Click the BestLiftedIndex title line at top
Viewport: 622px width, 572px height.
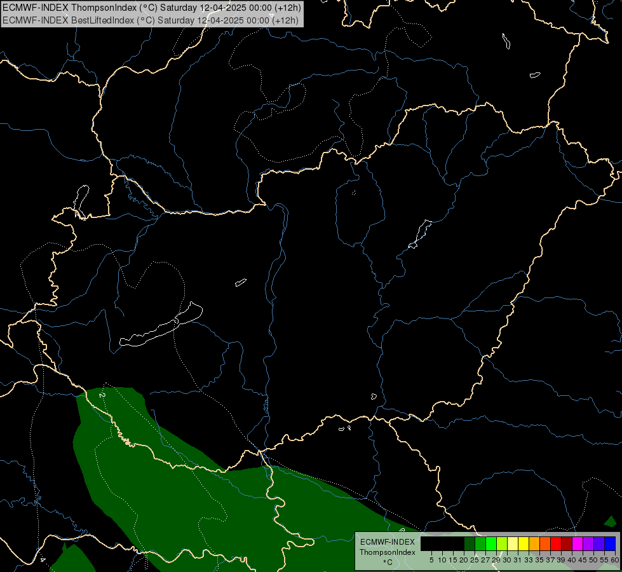click(x=151, y=20)
